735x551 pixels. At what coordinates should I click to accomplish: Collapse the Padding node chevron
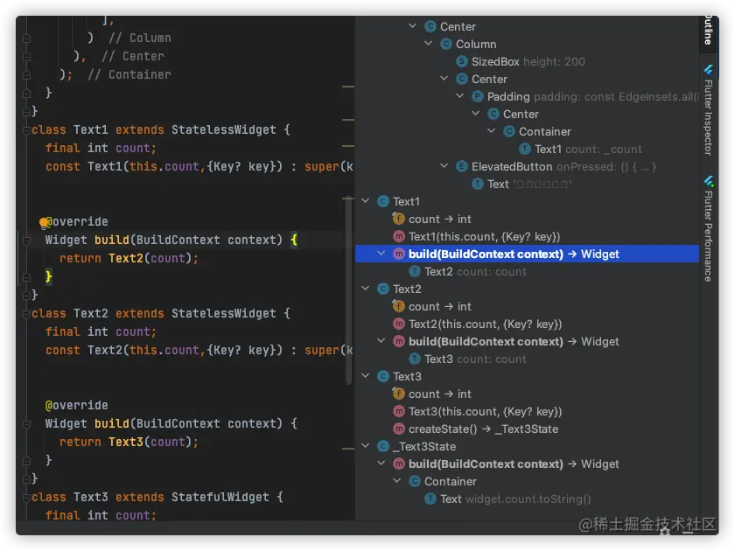pos(460,95)
